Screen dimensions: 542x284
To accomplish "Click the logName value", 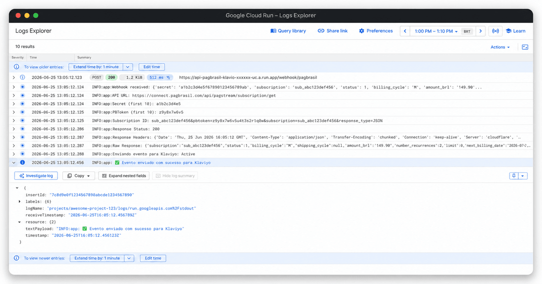I will tap(121, 209).
